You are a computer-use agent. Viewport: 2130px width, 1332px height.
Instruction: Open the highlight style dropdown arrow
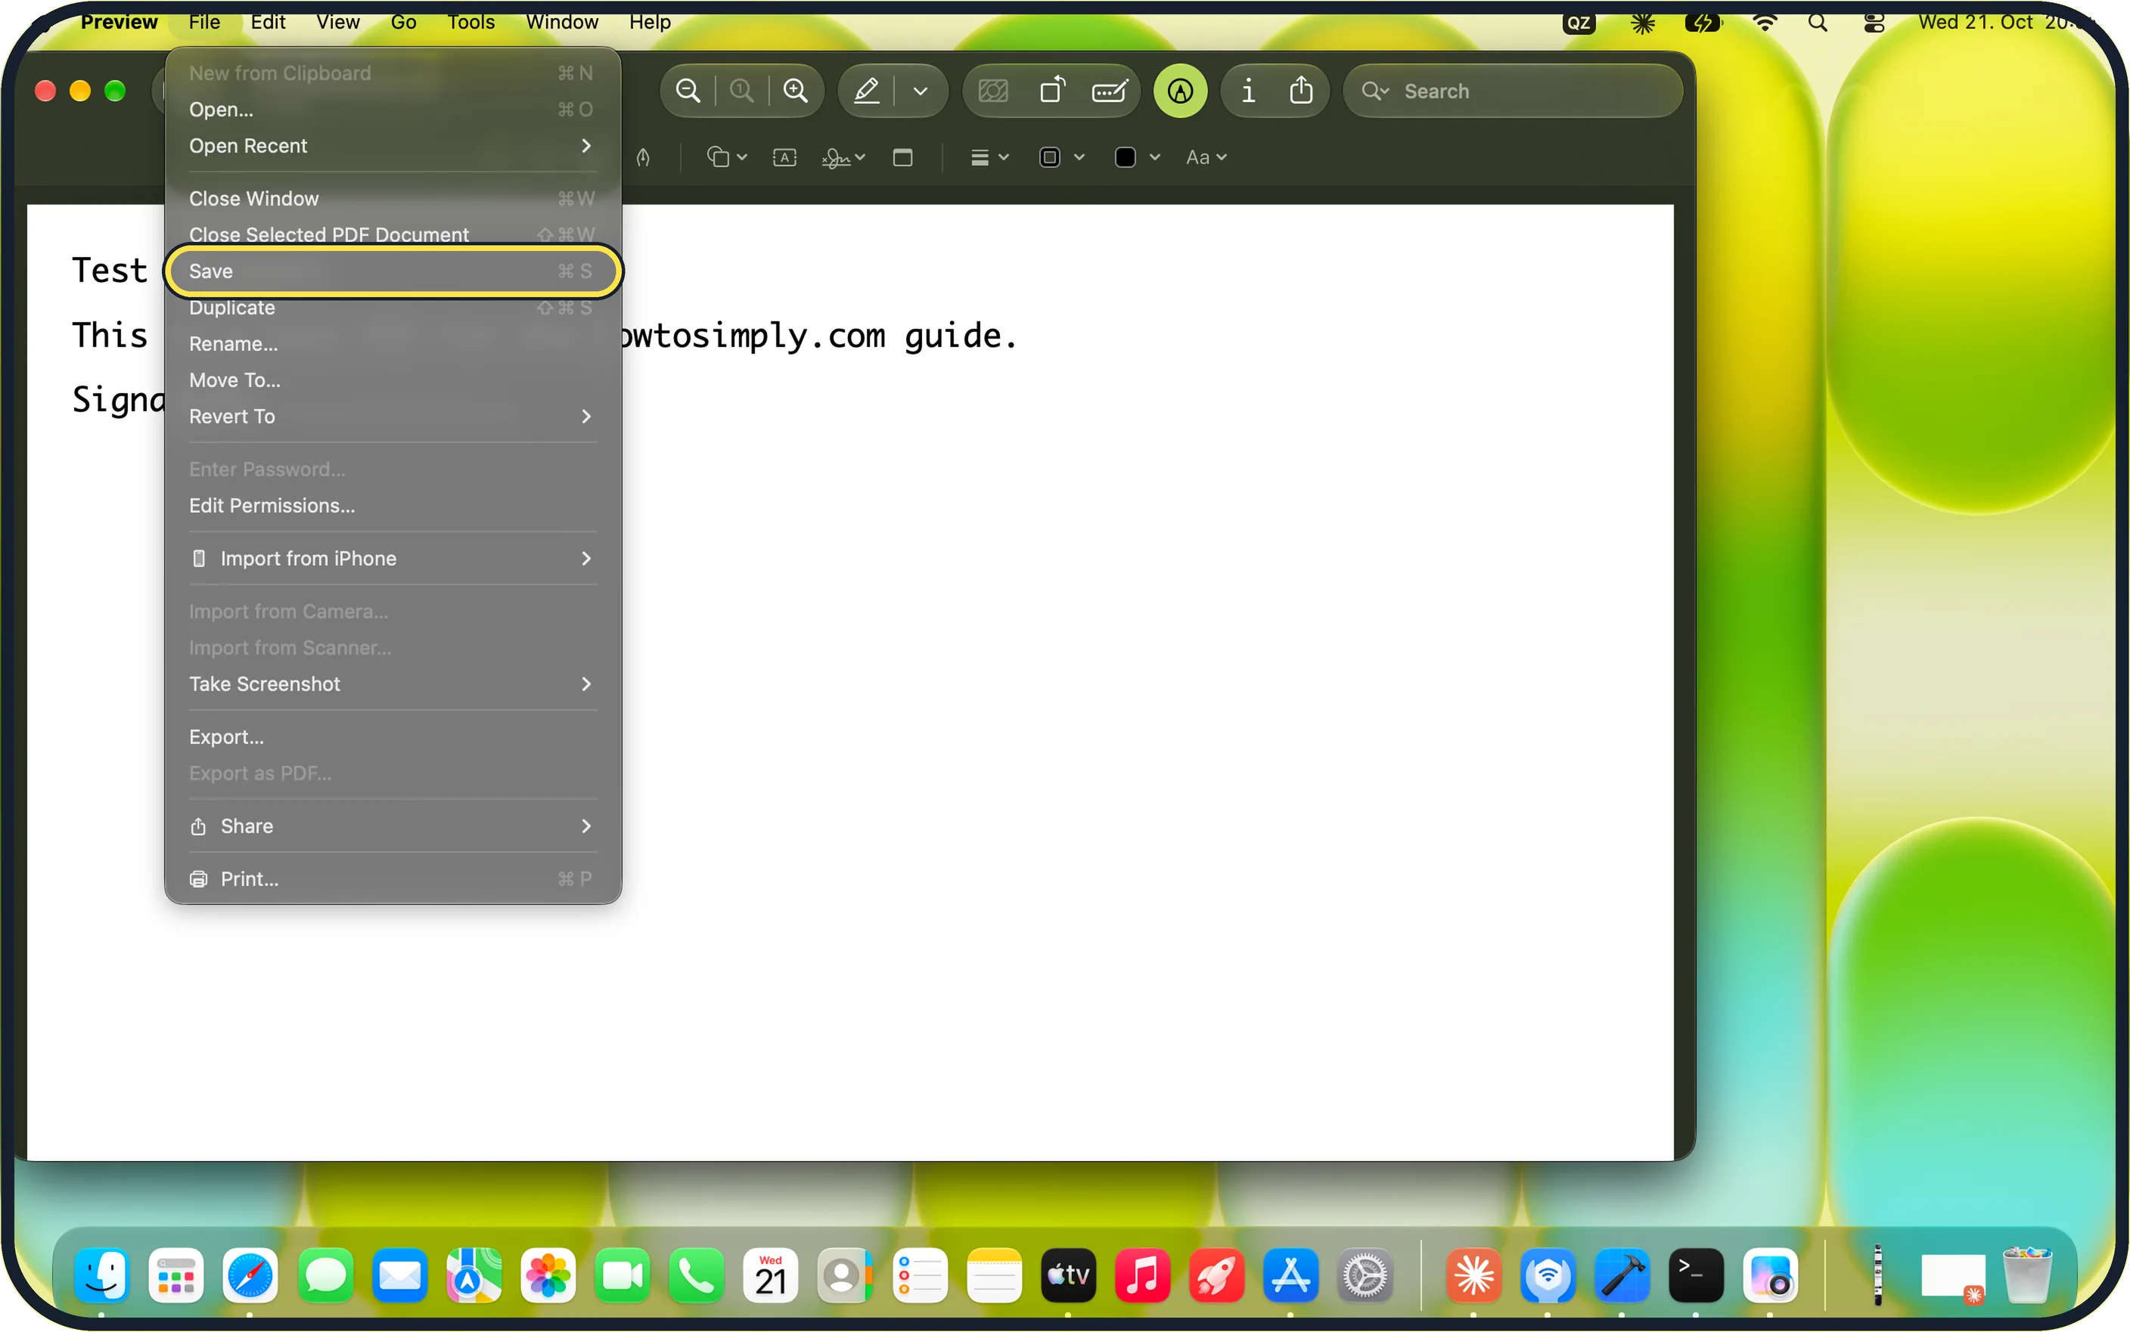pyautogui.click(x=920, y=91)
